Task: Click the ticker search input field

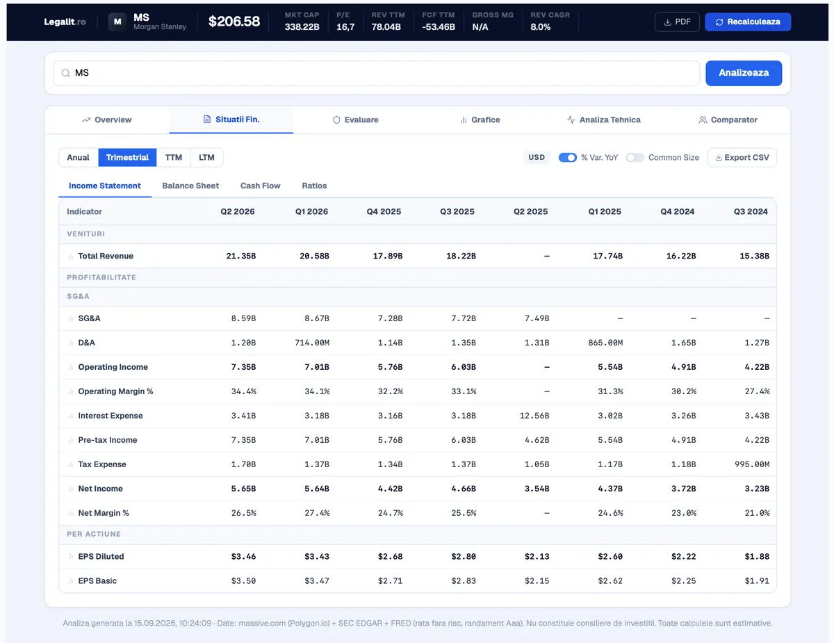Action: [377, 73]
